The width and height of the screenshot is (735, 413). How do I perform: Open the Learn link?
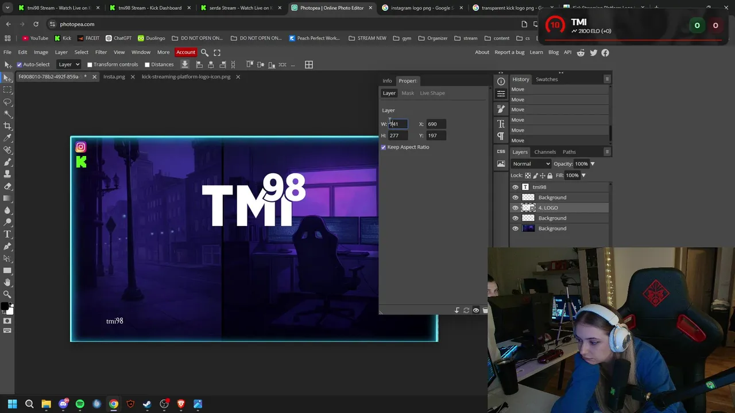pos(536,52)
